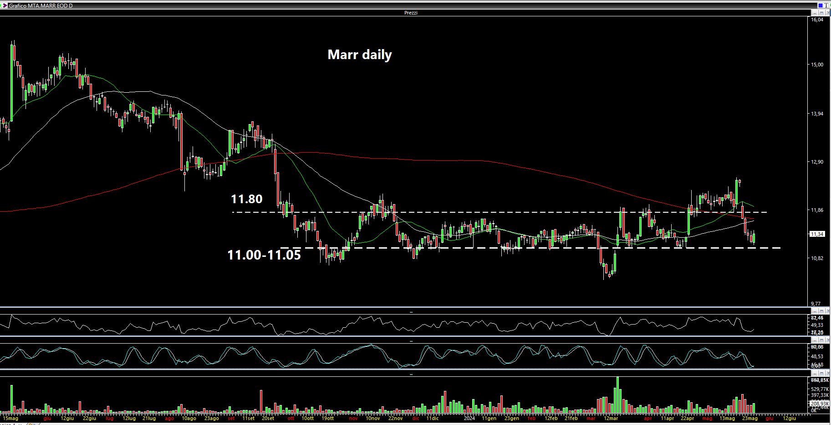831x425 pixels.
Task: Click the 10ago date label
Action: click(189, 418)
